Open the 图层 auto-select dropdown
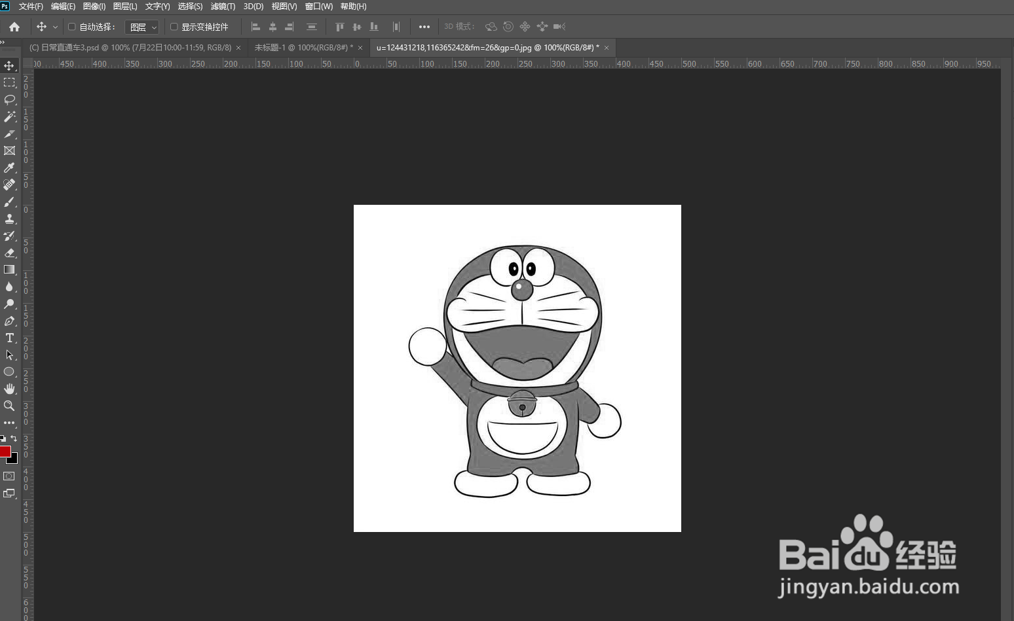The width and height of the screenshot is (1014, 621). pos(142,27)
